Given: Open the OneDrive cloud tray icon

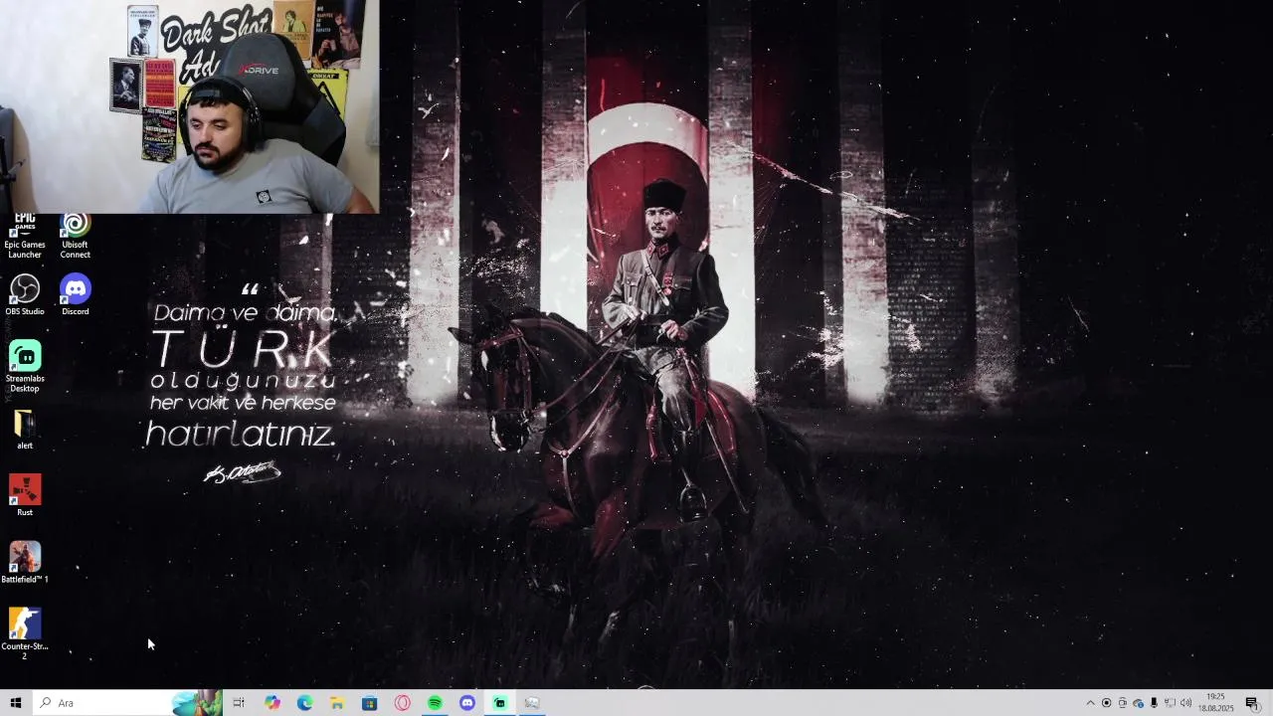Looking at the screenshot, I should (x=1138, y=703).
